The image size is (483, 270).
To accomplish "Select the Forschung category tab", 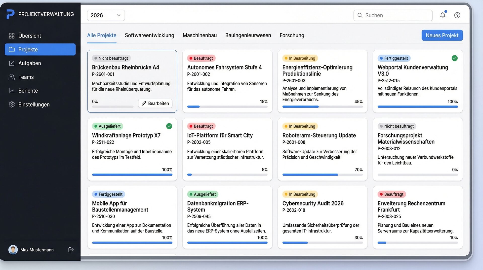I will (x=292, y=35).
